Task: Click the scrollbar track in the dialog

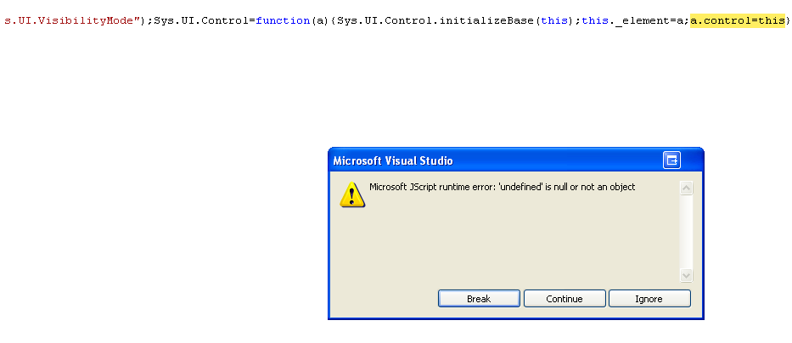Action: click(687, 231)
